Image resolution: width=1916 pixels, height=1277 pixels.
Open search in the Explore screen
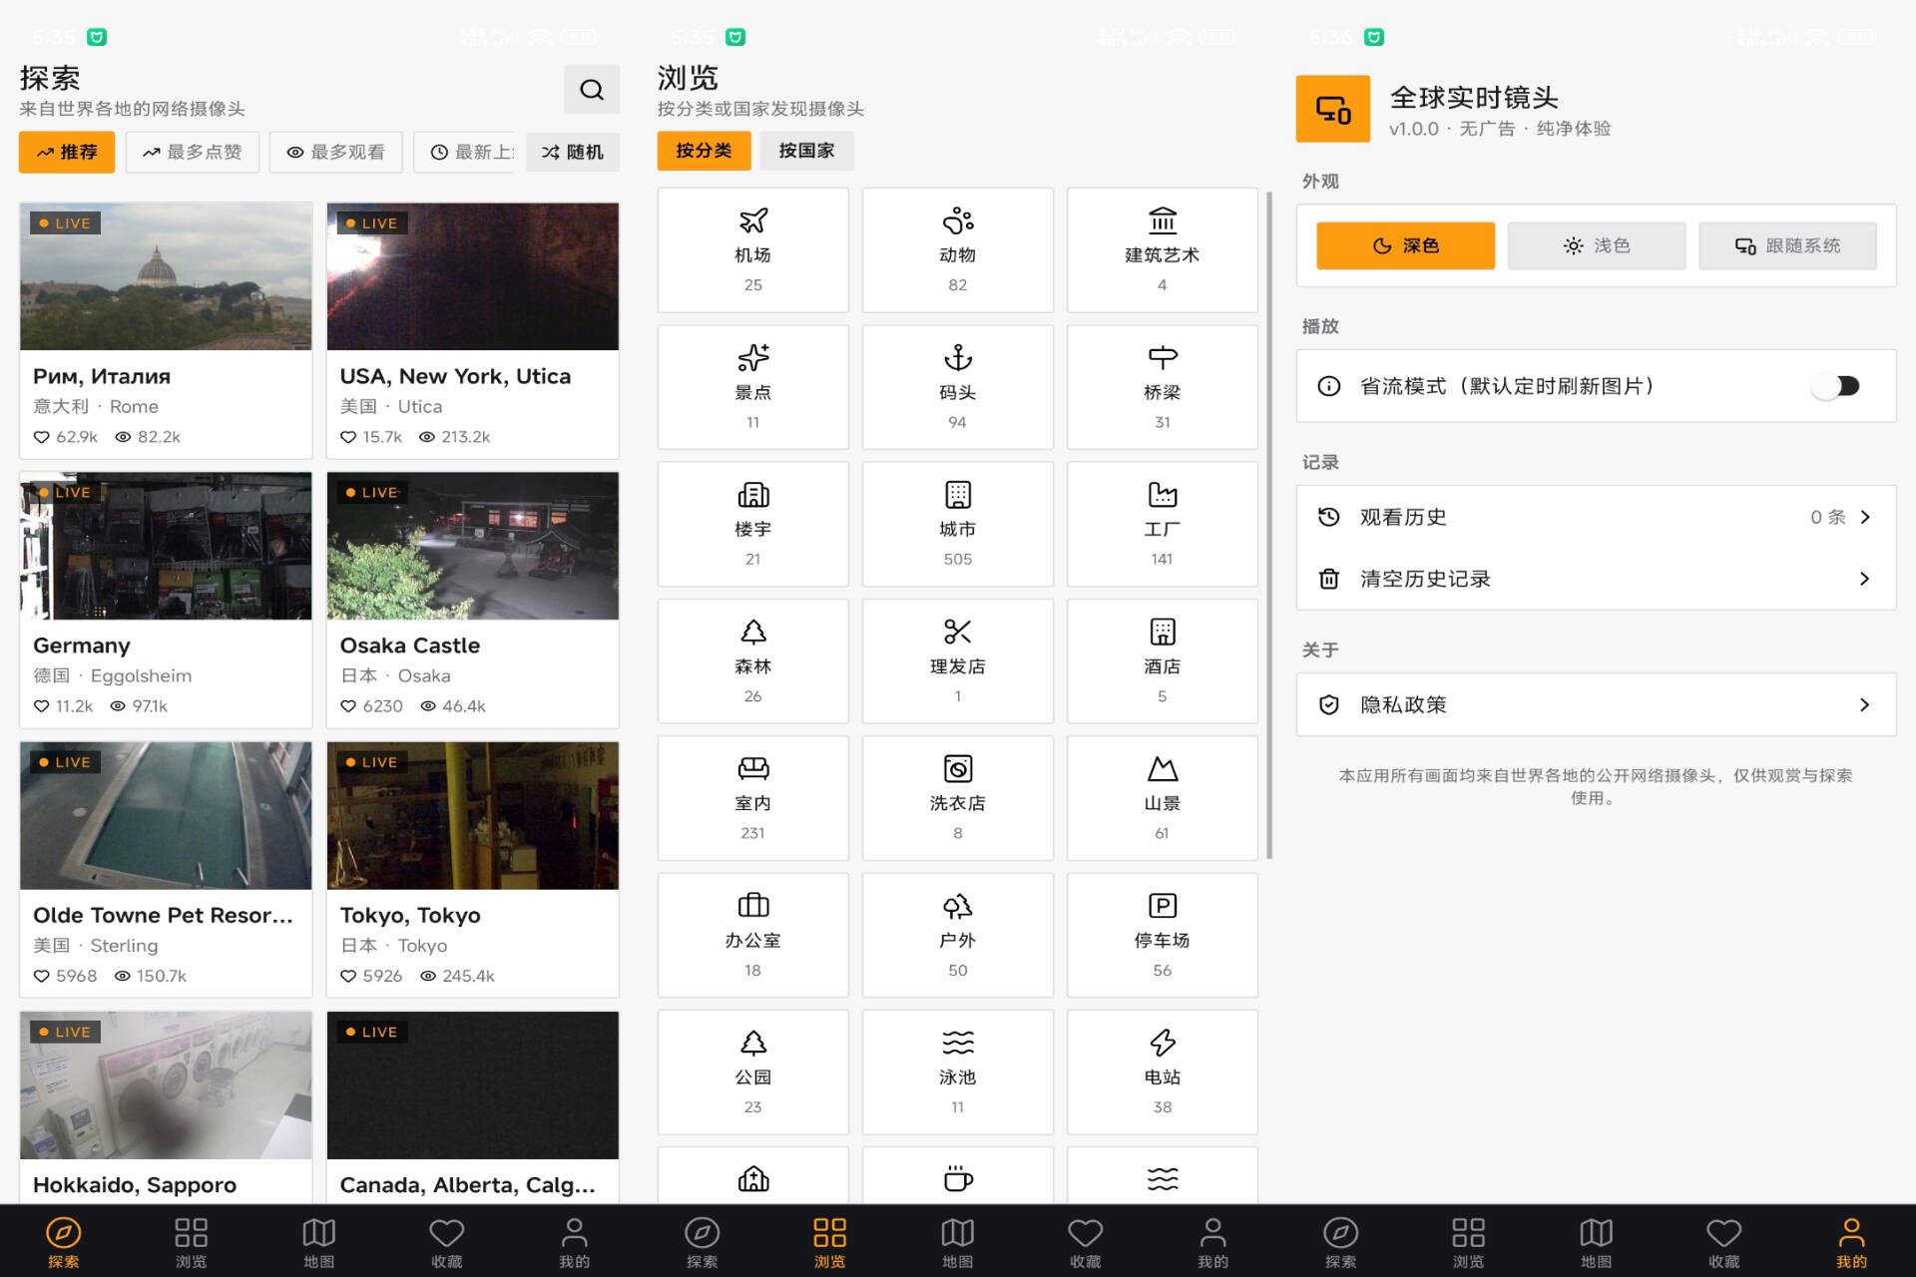tap(591, 90)
